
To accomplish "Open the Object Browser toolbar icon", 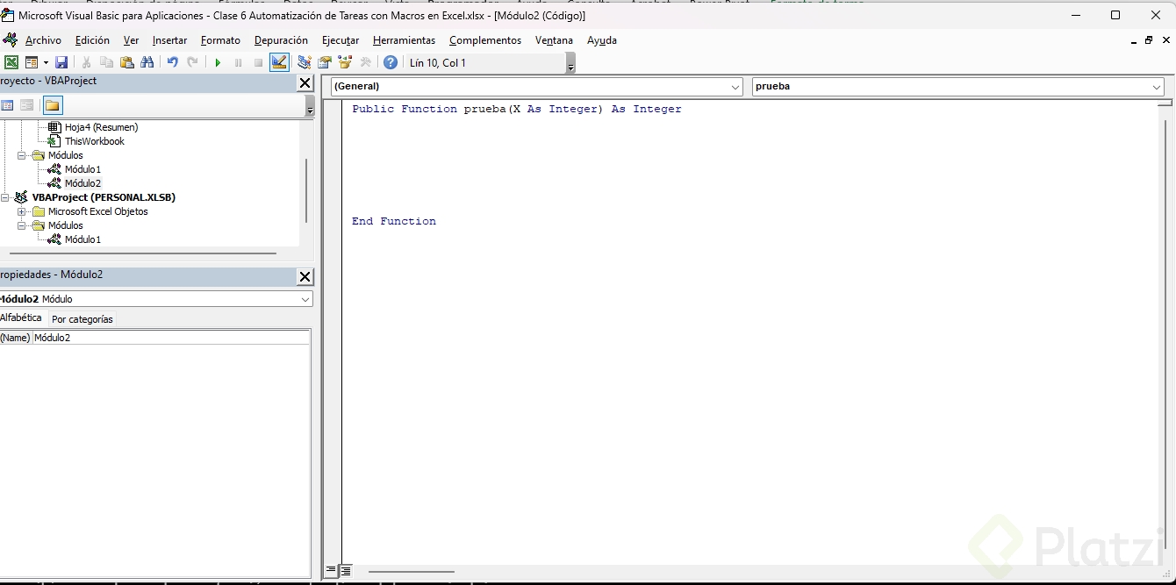I will point(345,62).
